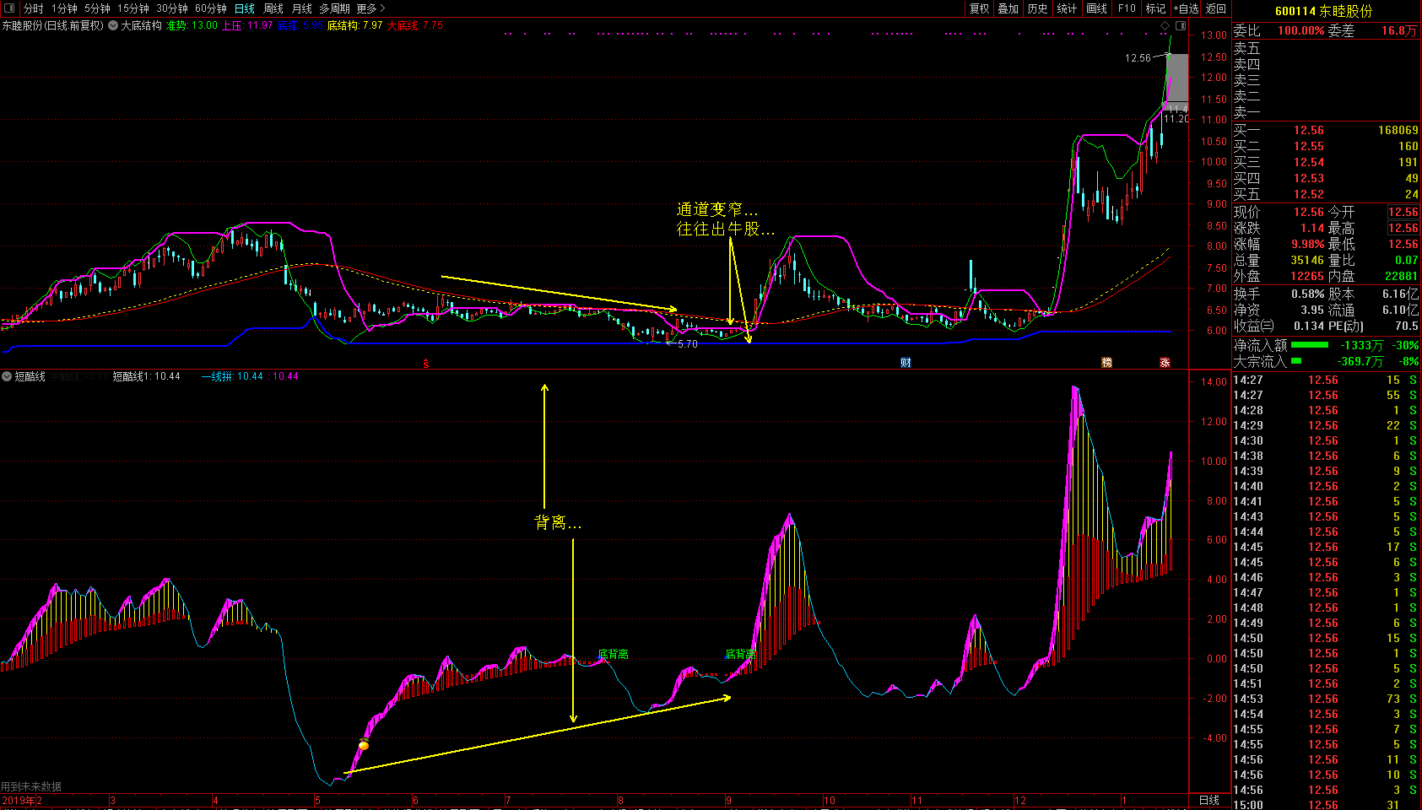This screenshot has width=1422, height=810.
Task: Switch to 月线 monthly chart
Action: coord(301,8)
